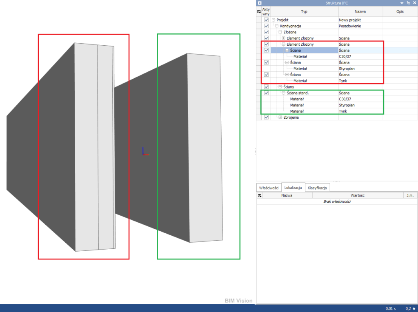Click the XYZ axis gizmo in viewport
The width and height of the screenshot is (418, 312).
click(145, 152)
